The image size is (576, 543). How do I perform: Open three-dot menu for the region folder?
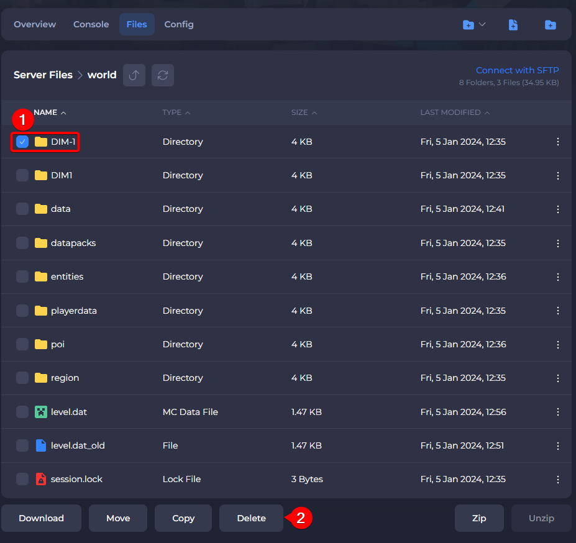(x=557, y=378)
